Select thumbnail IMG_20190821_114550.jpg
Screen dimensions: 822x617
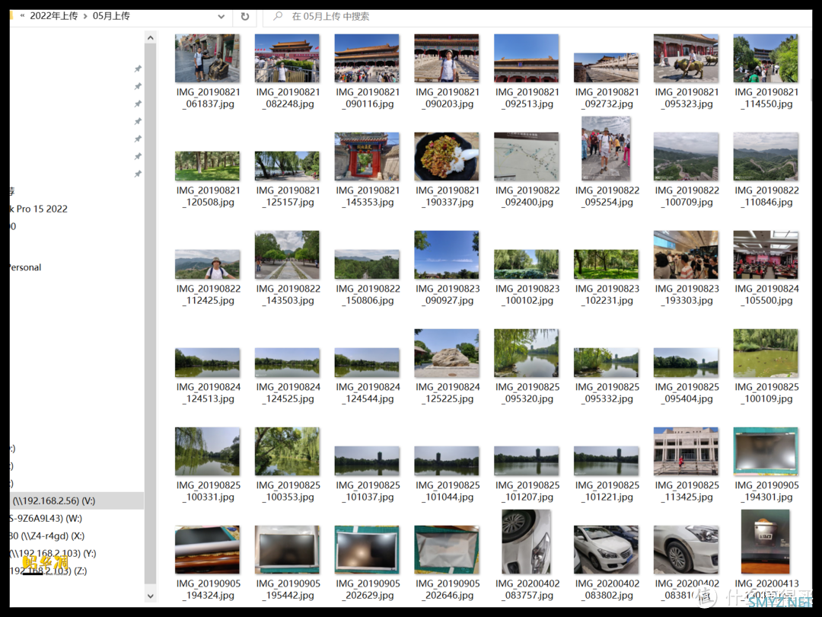coord(766,58)
